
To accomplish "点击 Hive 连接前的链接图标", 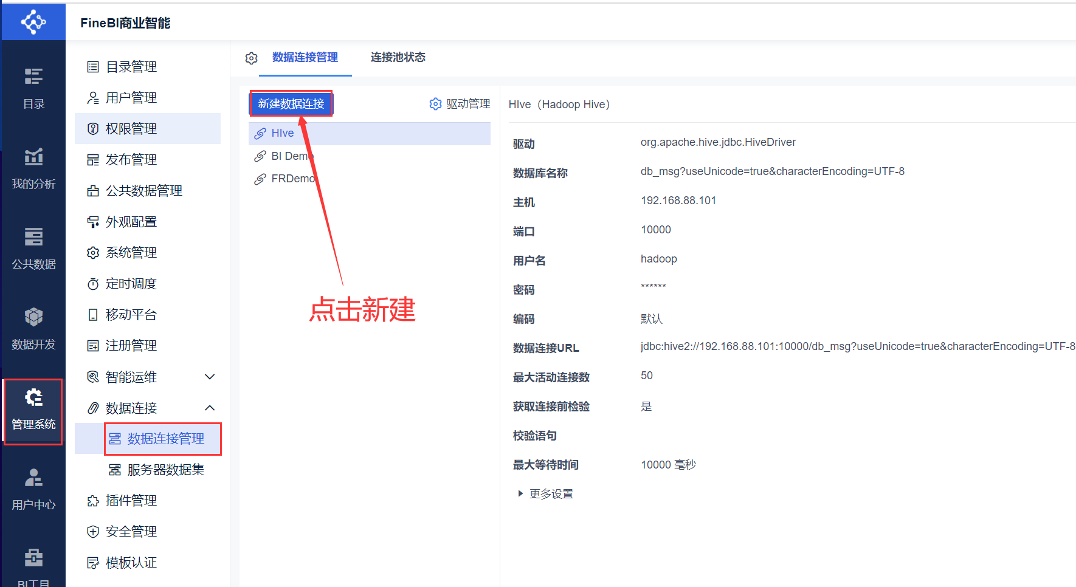I will 261,132.
